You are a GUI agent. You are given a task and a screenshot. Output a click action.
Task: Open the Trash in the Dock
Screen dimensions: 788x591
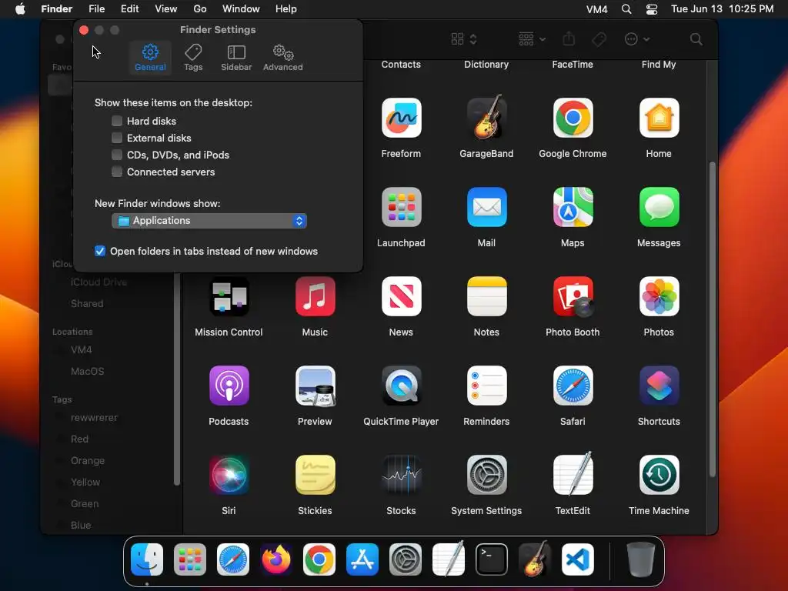pyautogui.click(x=641, y=559)
